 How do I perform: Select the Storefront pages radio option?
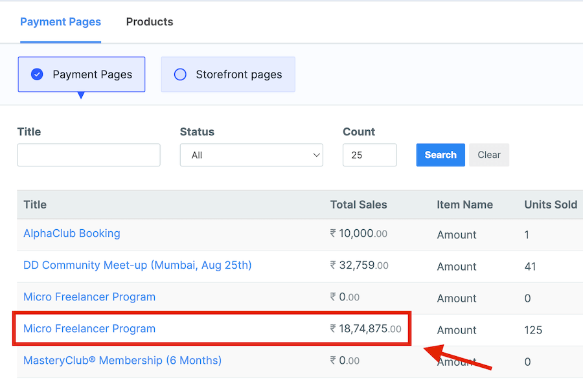(228, 74)
